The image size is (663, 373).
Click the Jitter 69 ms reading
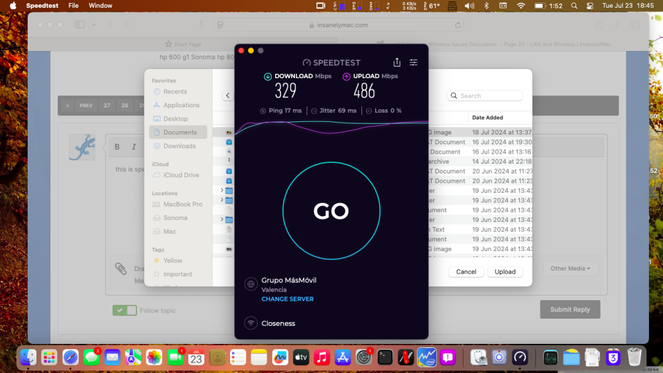[x=333, y=111]
